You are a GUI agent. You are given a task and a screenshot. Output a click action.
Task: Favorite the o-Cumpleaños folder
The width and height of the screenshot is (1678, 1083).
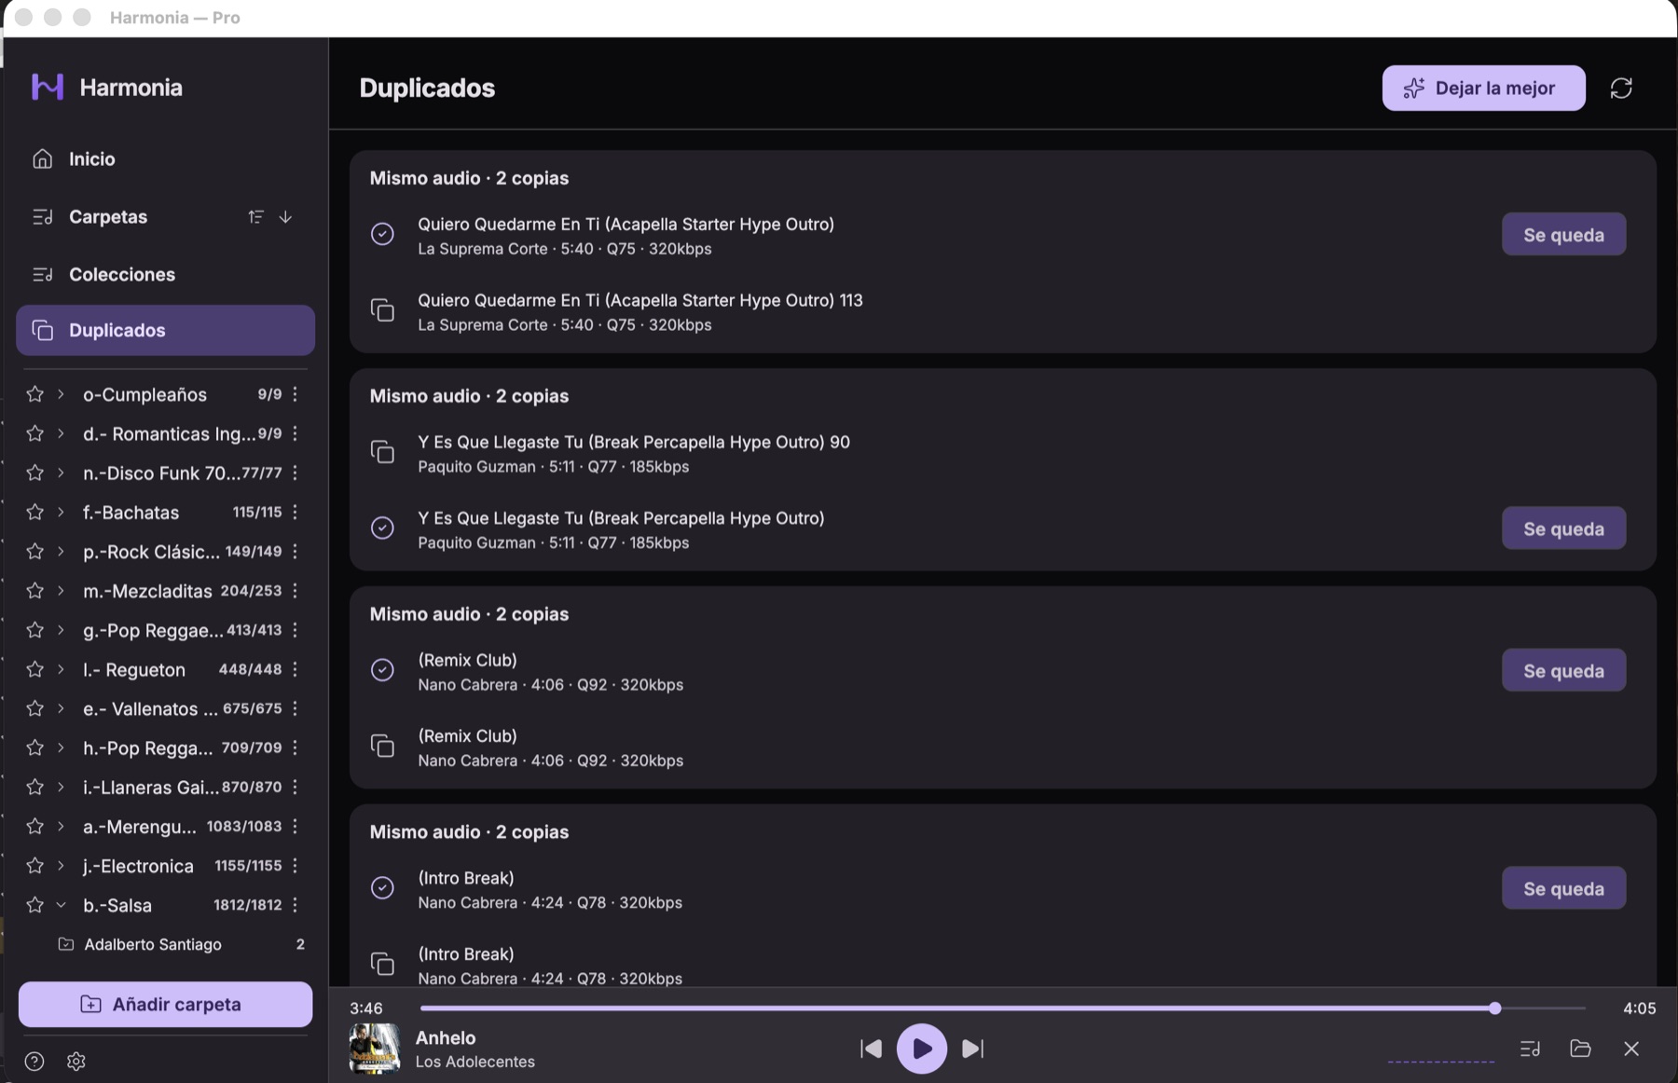point(35,394)
